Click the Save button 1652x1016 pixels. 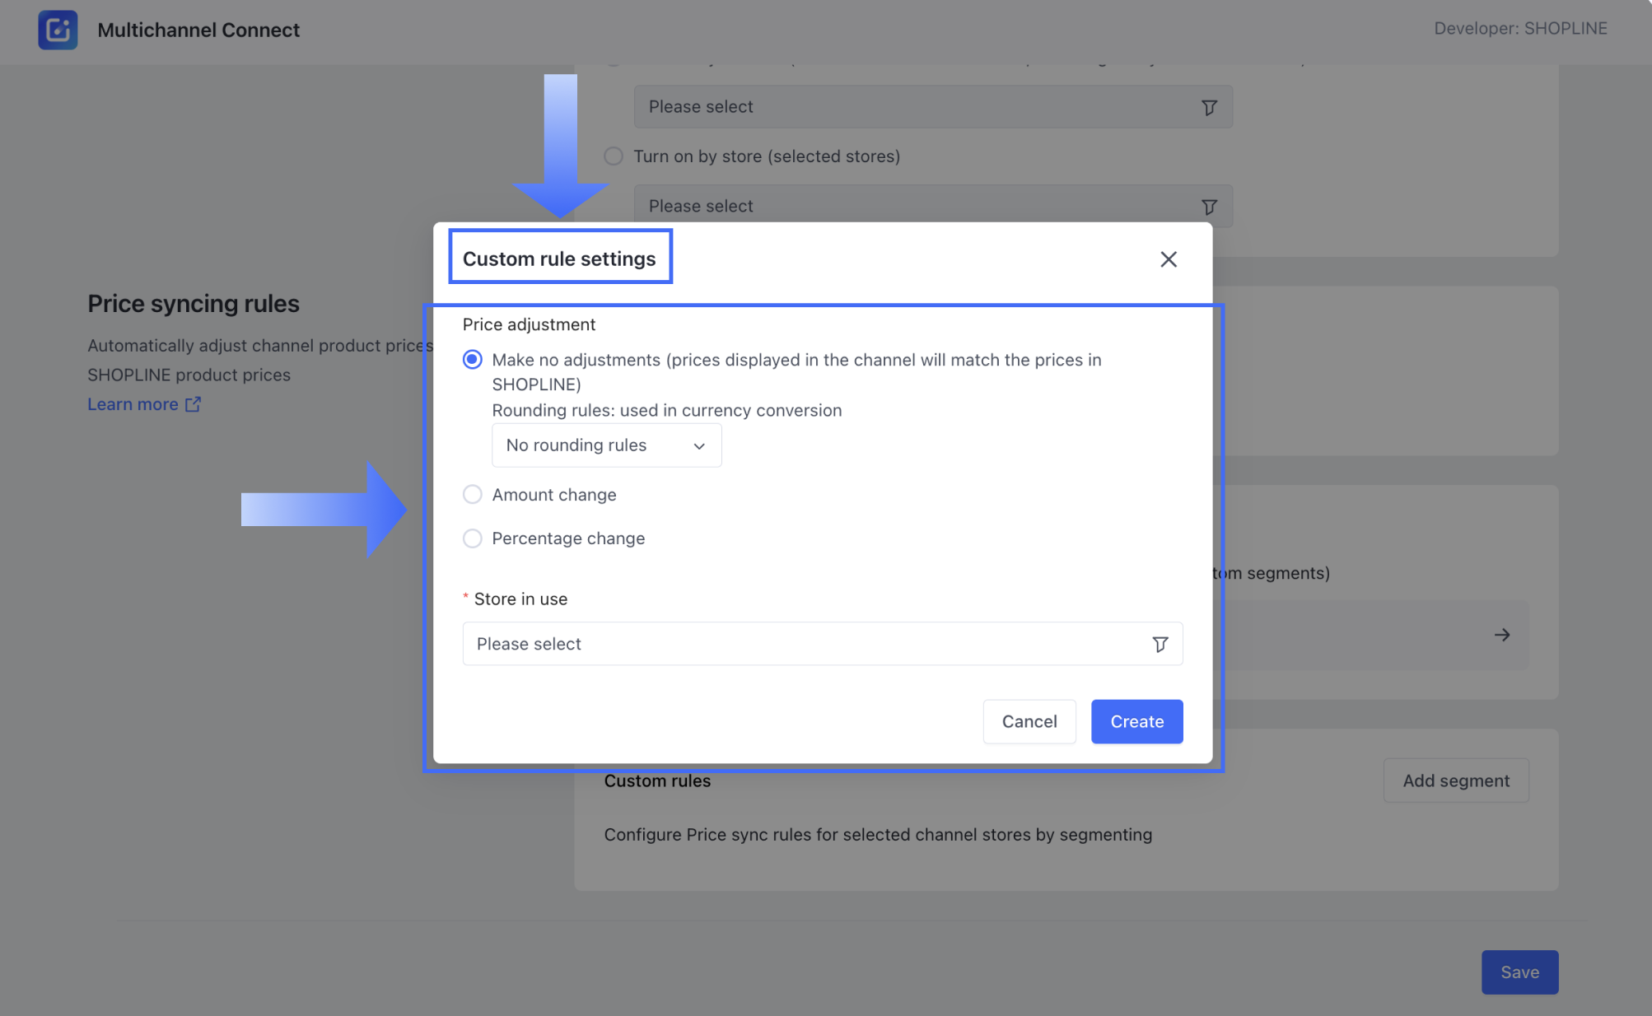click(x=1519, y=972)
